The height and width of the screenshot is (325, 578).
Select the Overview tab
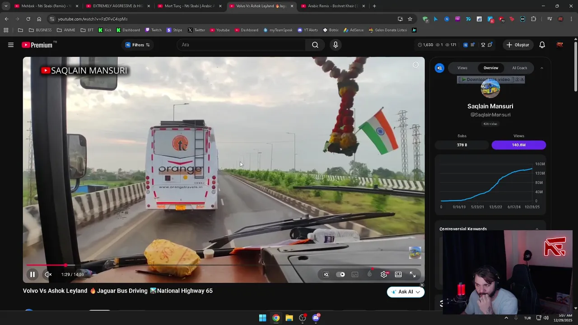pyautogui.click(x=491, y=68)
